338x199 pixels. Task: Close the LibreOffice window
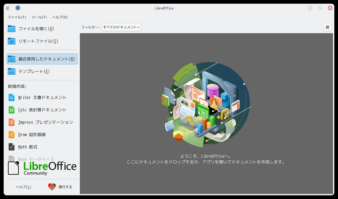point(330,8)
